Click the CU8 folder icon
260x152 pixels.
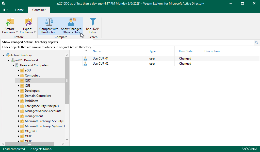[x=22, y=86]
